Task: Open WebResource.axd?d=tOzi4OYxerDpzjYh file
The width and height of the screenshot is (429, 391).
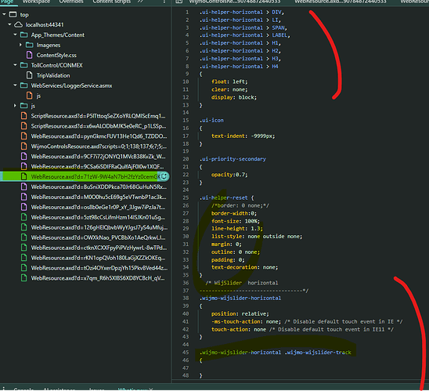Action: pos(99,268)
